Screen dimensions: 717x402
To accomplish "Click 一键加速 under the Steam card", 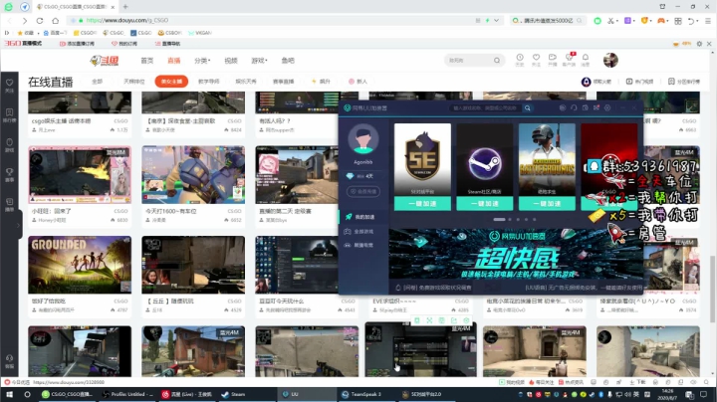I will click(484, 203).
